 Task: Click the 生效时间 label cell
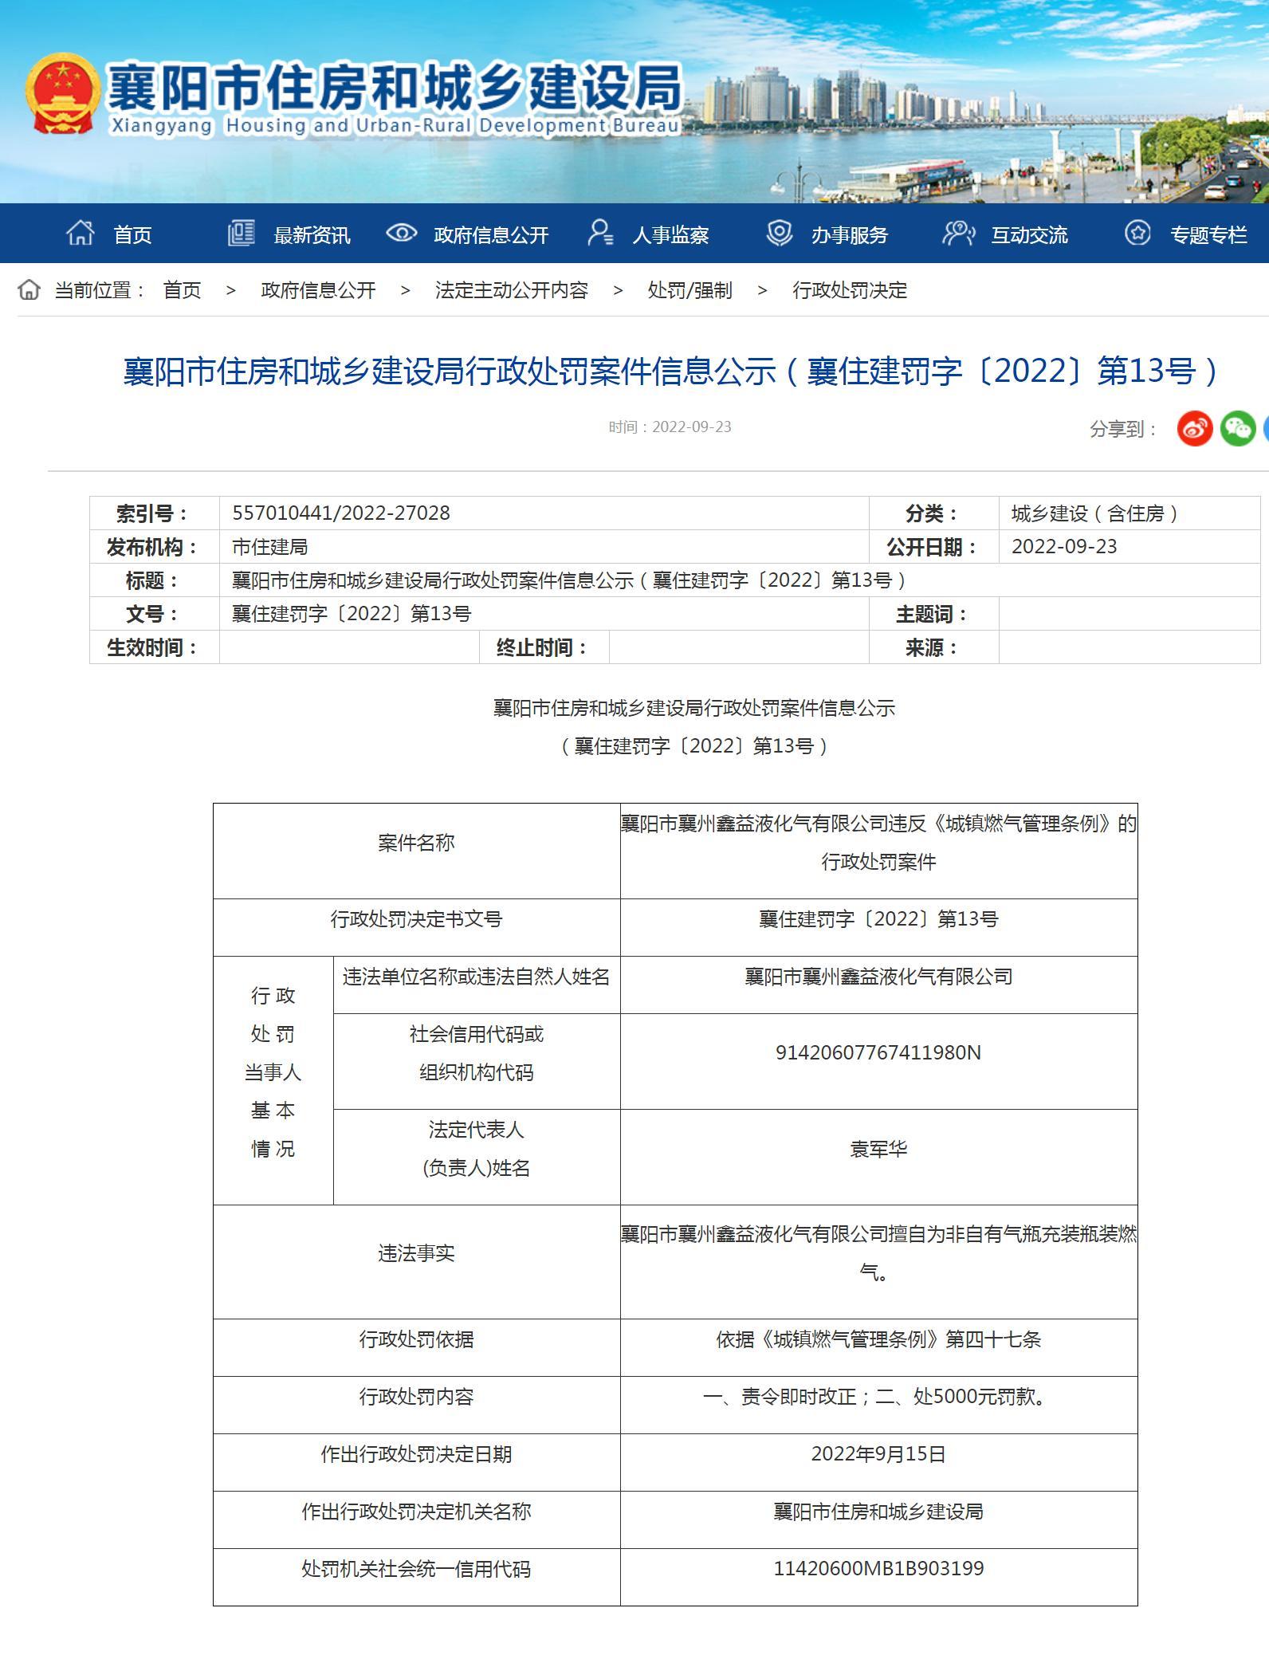[155, 647]
